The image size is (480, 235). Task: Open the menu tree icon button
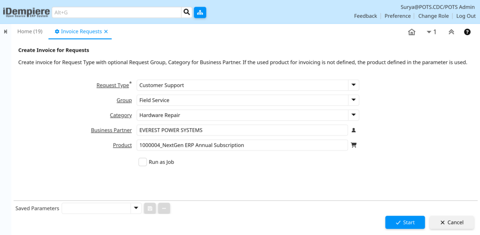click(x=200, y=12)
